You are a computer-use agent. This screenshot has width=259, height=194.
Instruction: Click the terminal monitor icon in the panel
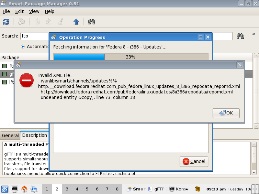pos(15,189)
